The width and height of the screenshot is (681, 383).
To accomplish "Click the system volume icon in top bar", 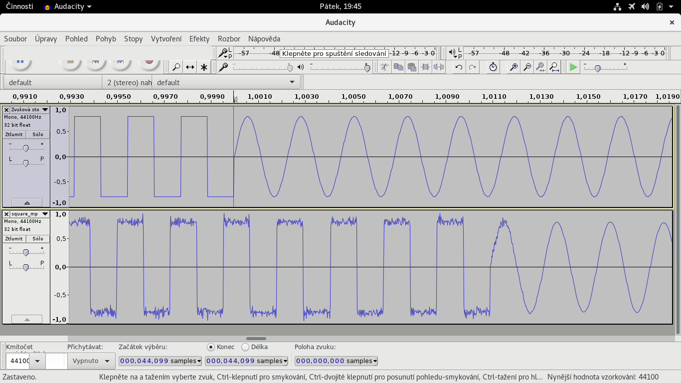I will pos(646,6).
